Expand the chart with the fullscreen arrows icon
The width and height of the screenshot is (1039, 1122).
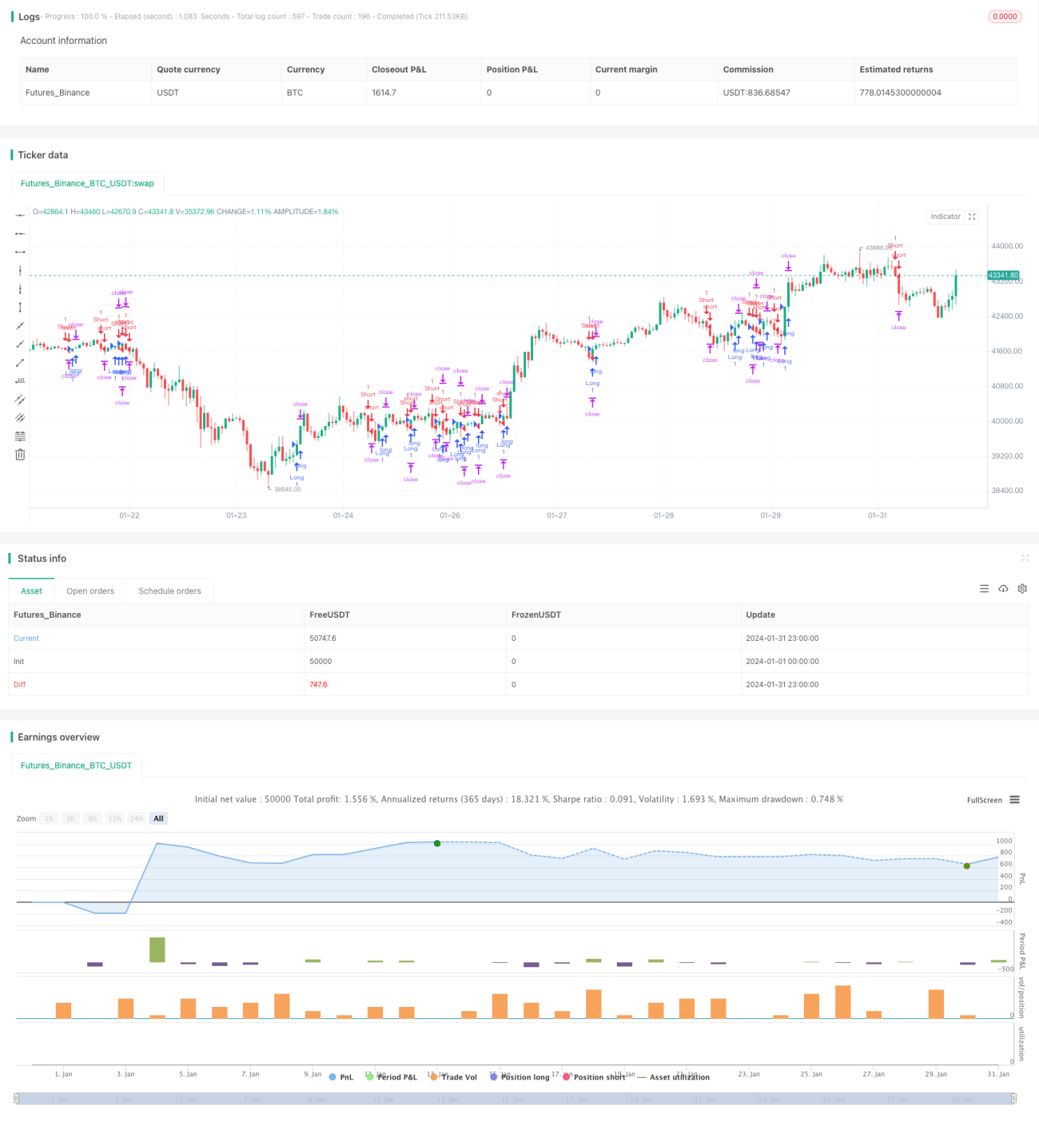[x=972, y=217]
